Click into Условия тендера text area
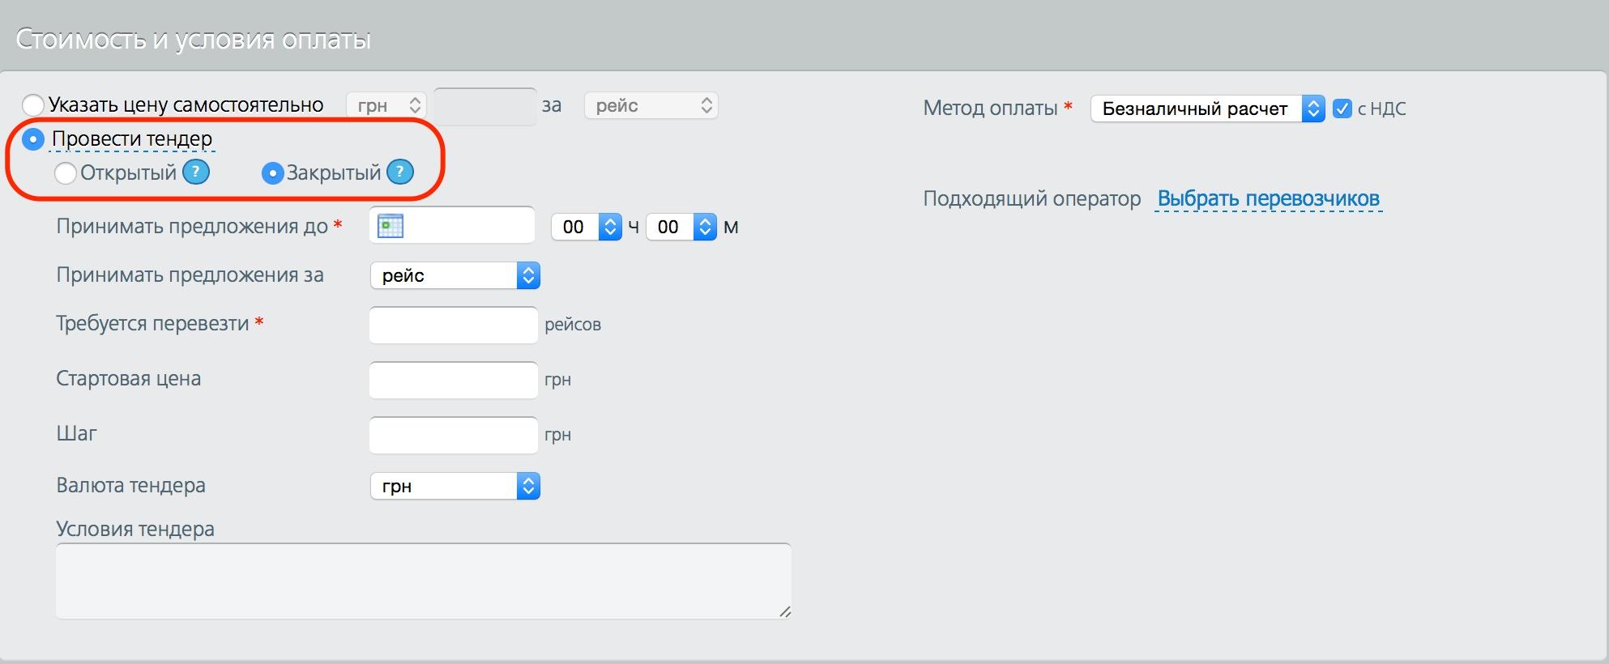This screenshot has width=1609, height=664. [x=424, y=581]
